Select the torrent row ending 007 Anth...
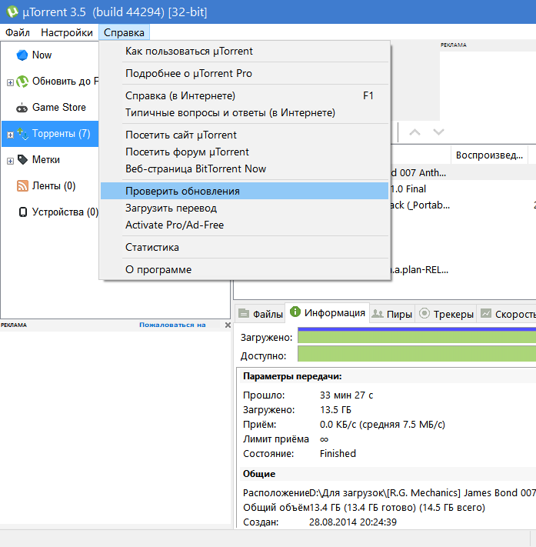Image resolution: width=536 pixels, height=547 pixels. coord(463,173)
